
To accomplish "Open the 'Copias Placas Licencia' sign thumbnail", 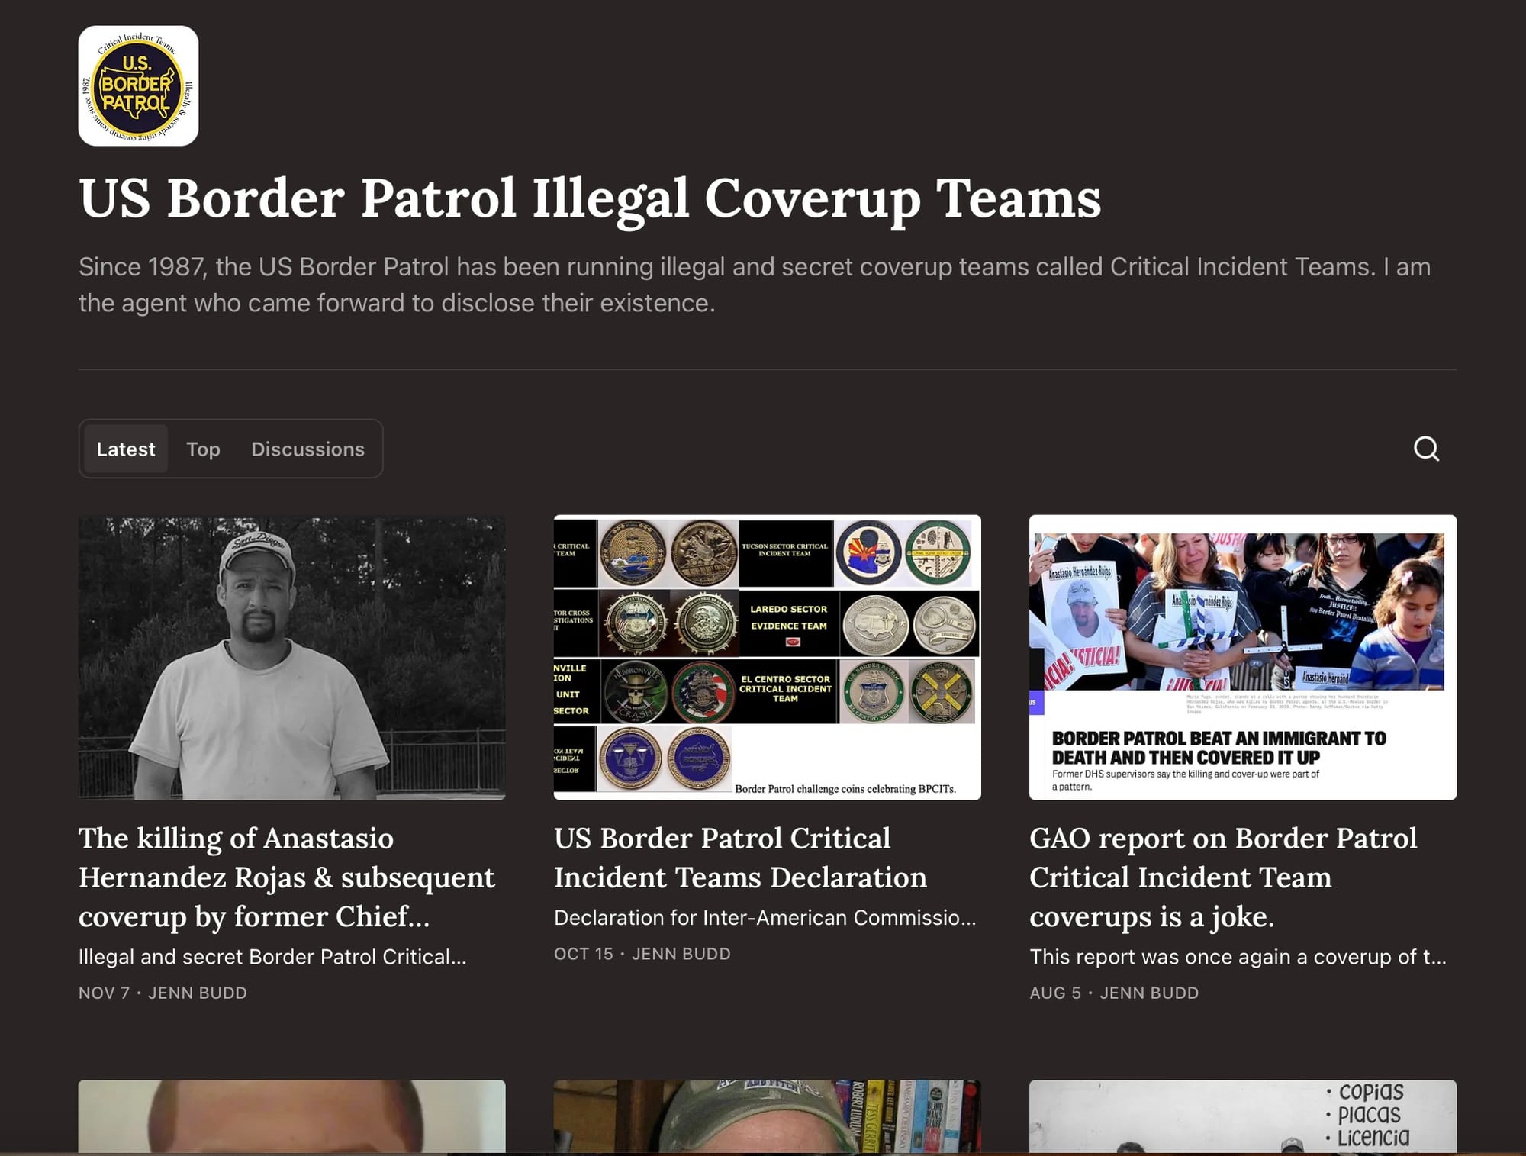I will tap(1242, 1116).
